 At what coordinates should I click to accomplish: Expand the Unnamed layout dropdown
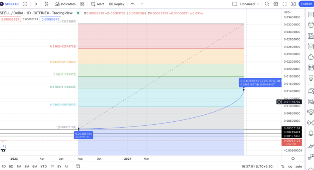[x=258, y=4]
